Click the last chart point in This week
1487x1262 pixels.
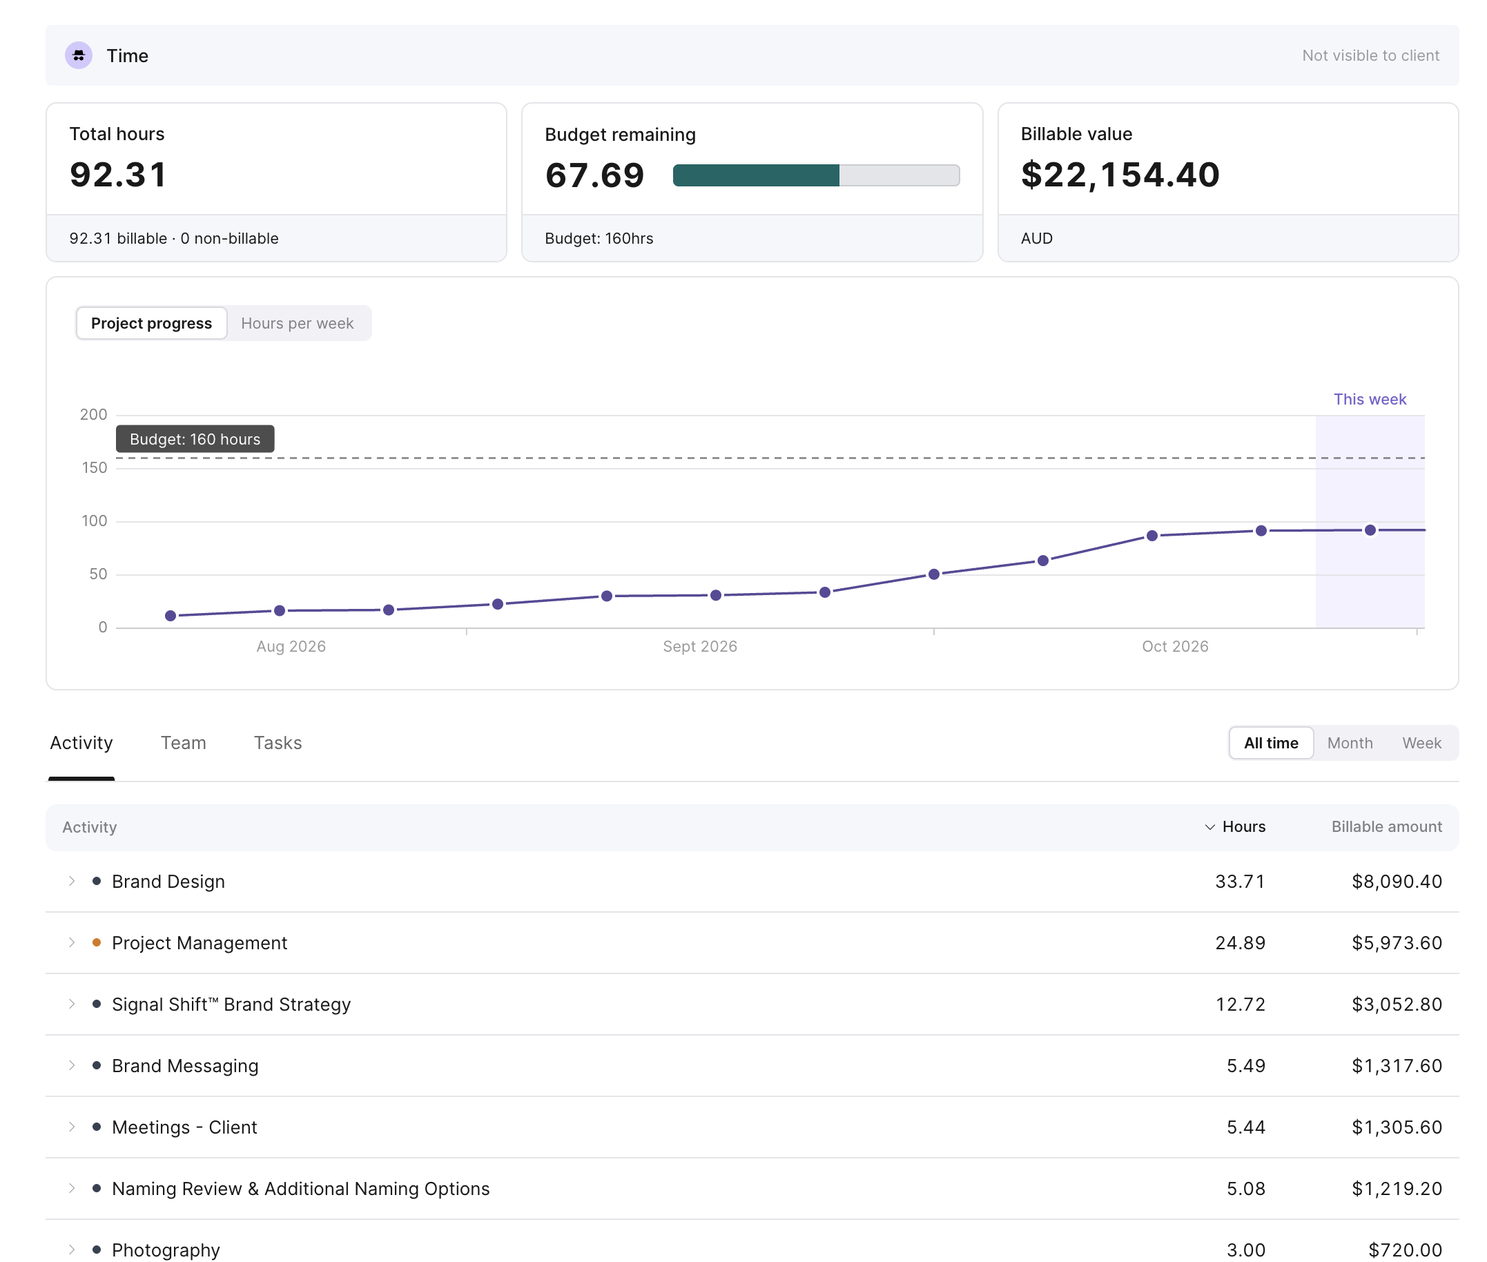1370,530
